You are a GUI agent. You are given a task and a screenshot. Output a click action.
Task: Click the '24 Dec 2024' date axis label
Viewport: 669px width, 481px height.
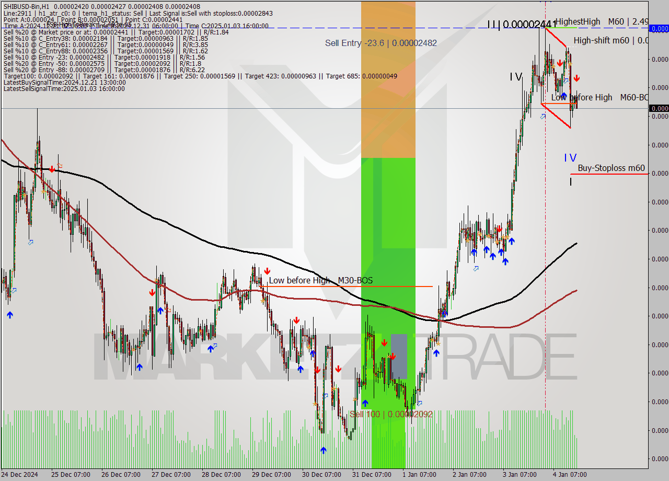click(x=20, y=475)
